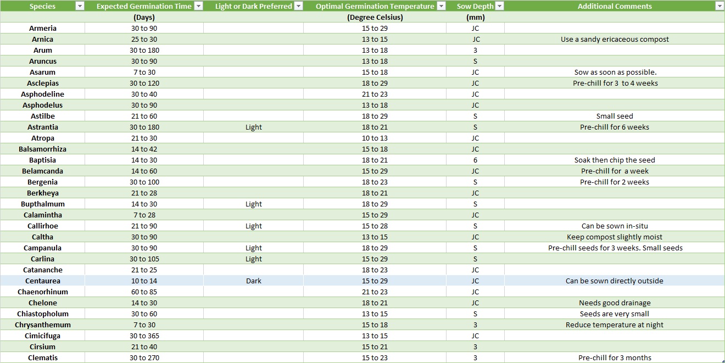
Task: Select the Chaenorhinum species cell
Action: [x=43, y=292]
